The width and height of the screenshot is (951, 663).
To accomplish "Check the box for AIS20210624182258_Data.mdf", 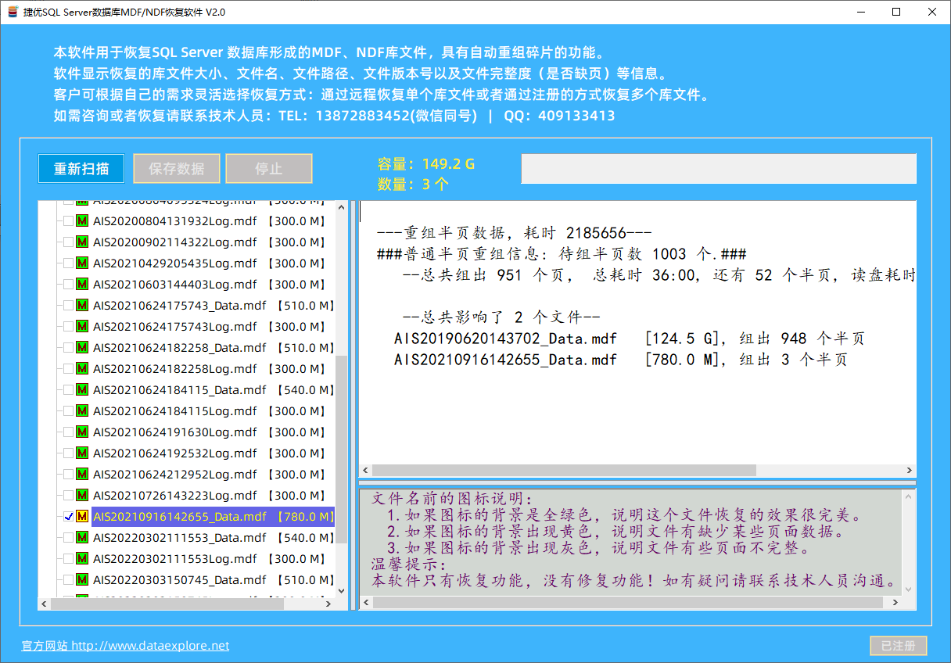I will pyautogui.click(x=68, y=348).
